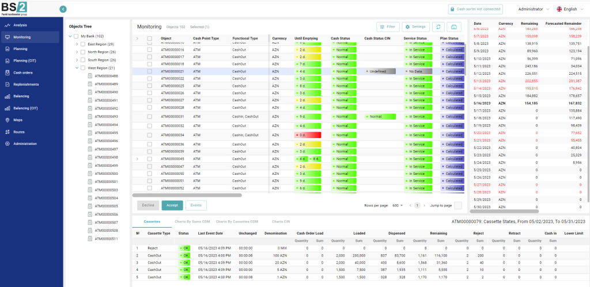Check the ATM00000045 row checkbox
This screenshot has width=590, height=287.
pos(150,159)
